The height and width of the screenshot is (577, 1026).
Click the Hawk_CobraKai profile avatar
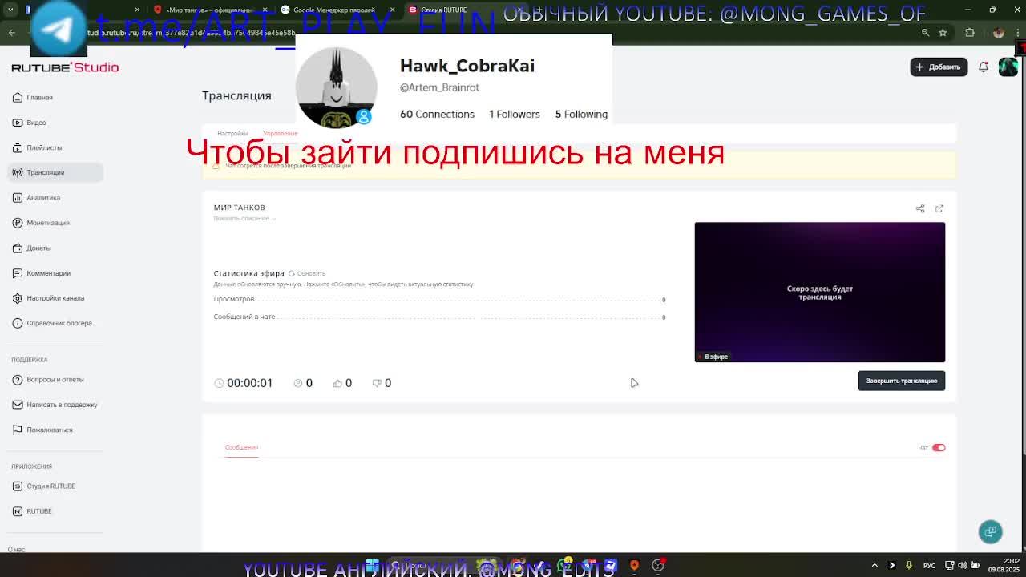coord(336,87)
